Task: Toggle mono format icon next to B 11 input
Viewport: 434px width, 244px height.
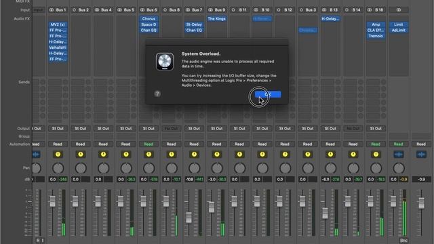Action: pyautogui.click(x=233, y=10)
